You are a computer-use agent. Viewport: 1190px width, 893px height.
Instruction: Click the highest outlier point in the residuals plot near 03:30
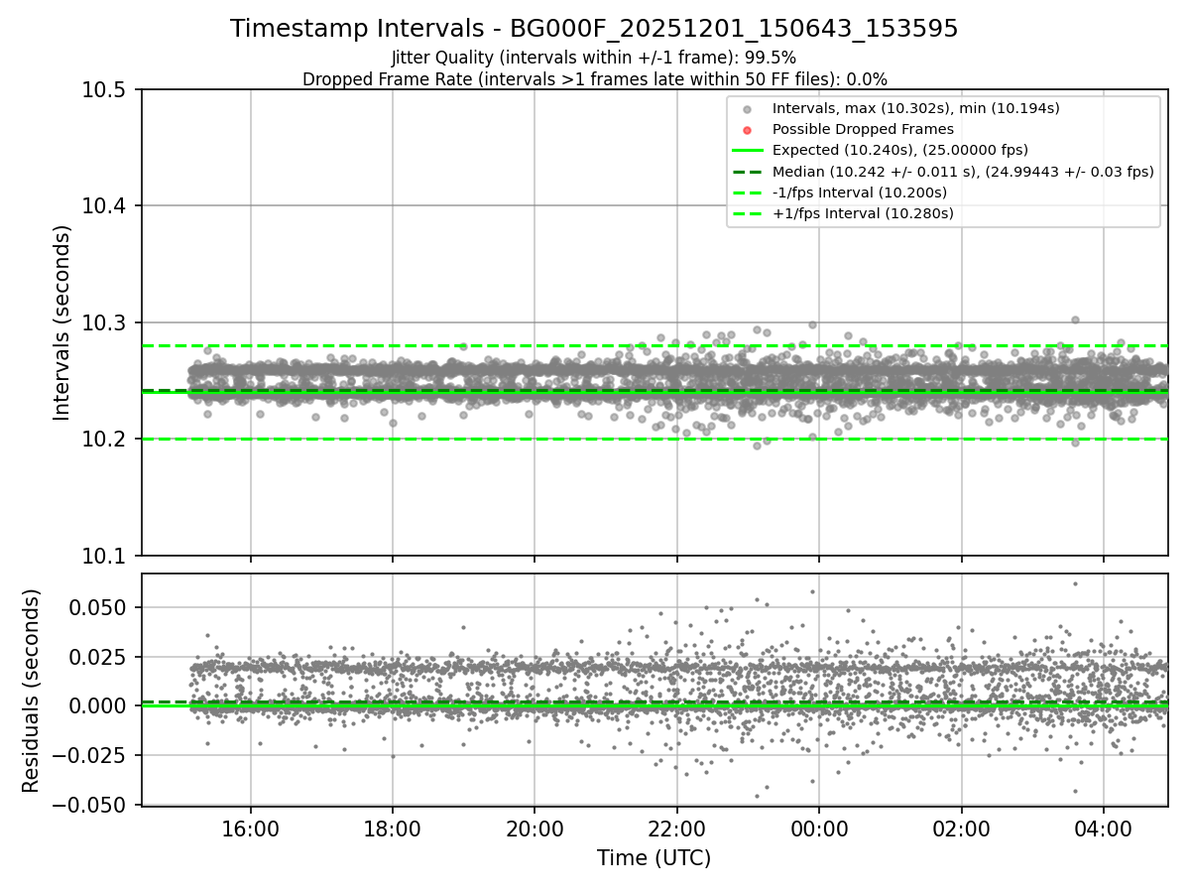click(1075, 583)
